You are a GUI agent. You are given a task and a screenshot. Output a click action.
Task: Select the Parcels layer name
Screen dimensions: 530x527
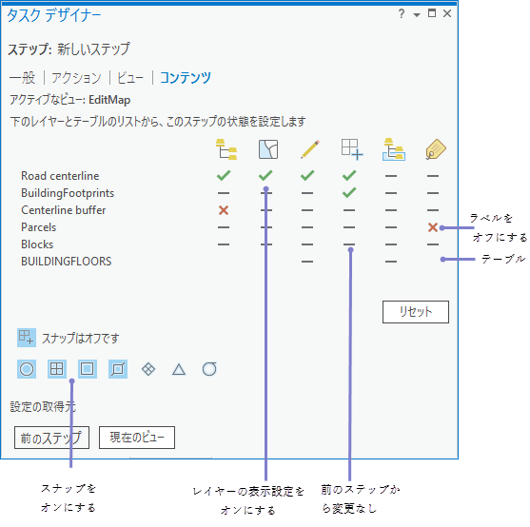point(38,227)
